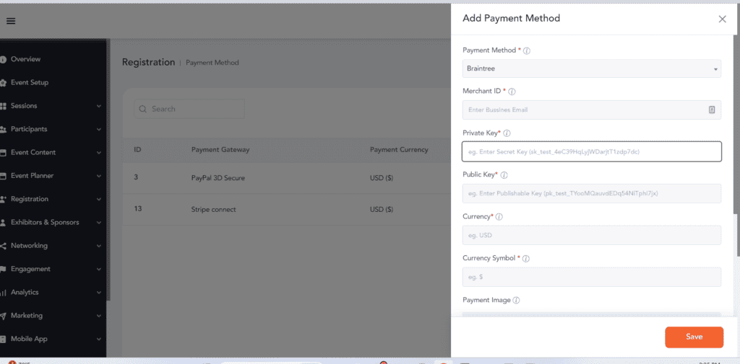This screenshot has height=364, width=740.
Task: Expand the Analytics menu chevron
Action: tap(98, 293)
